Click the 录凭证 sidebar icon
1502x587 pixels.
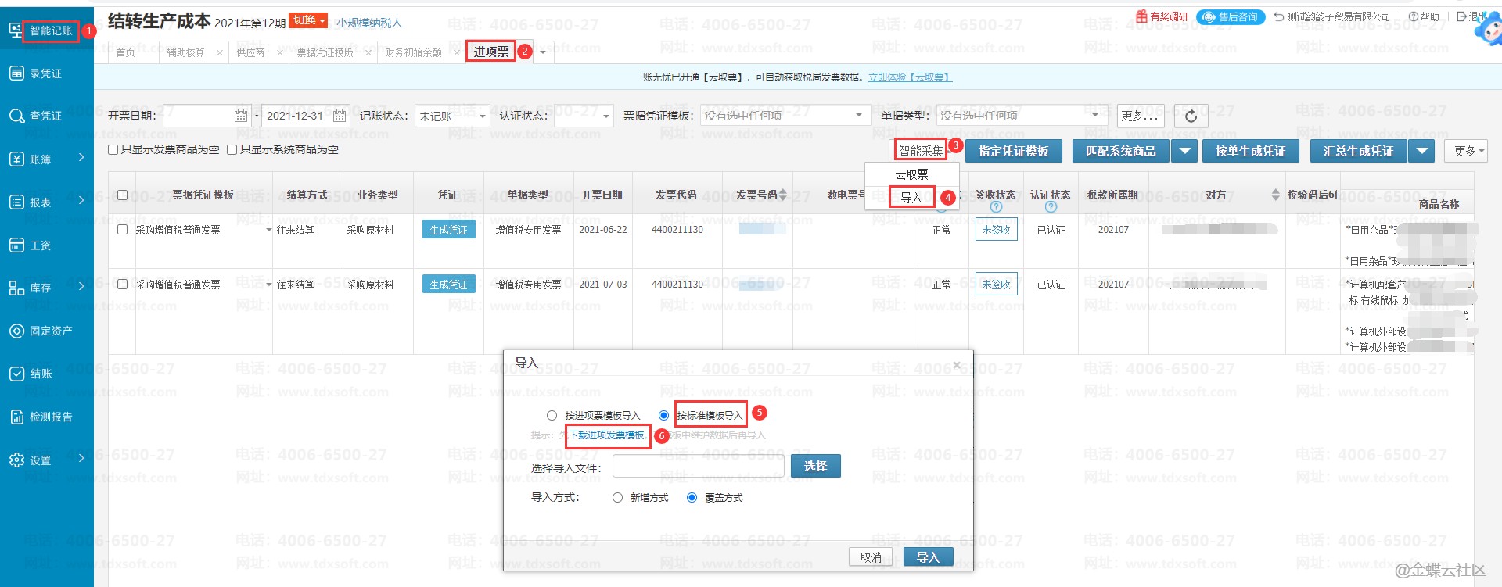tap(16, 73)
